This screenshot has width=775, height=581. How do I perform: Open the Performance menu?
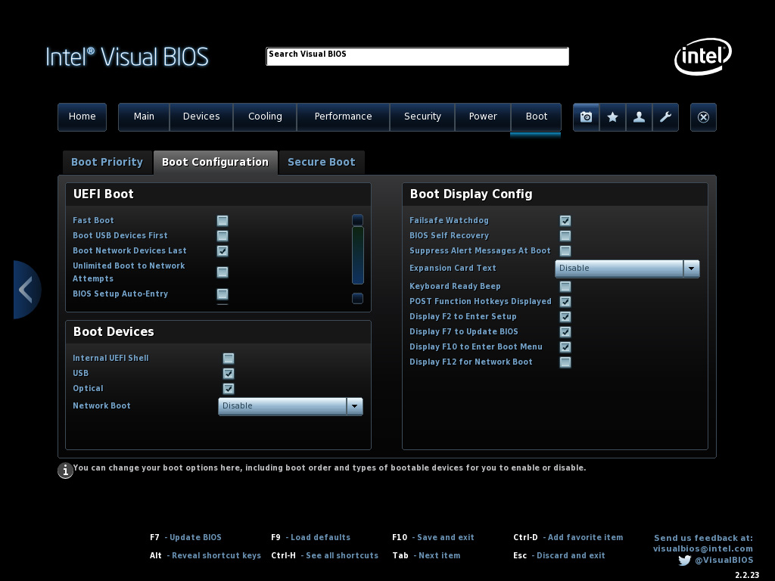[343, 117]
